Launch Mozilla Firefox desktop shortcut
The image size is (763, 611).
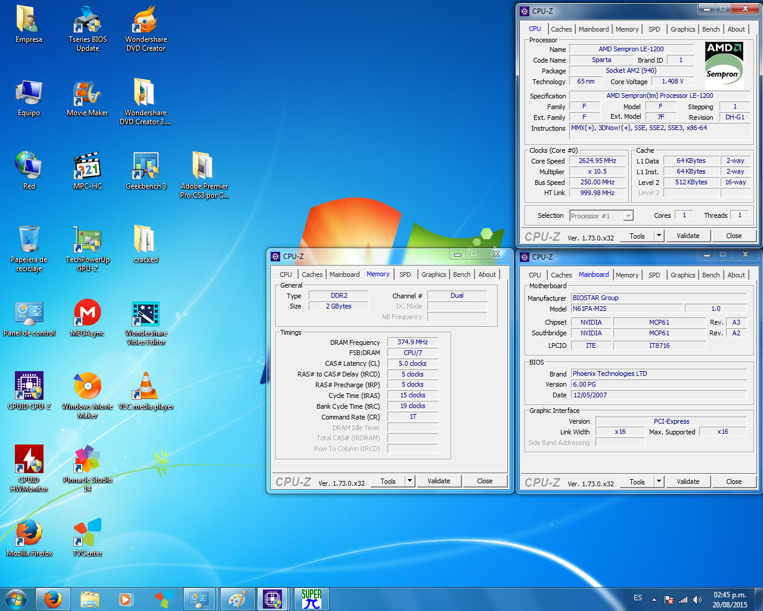point(29,538)
